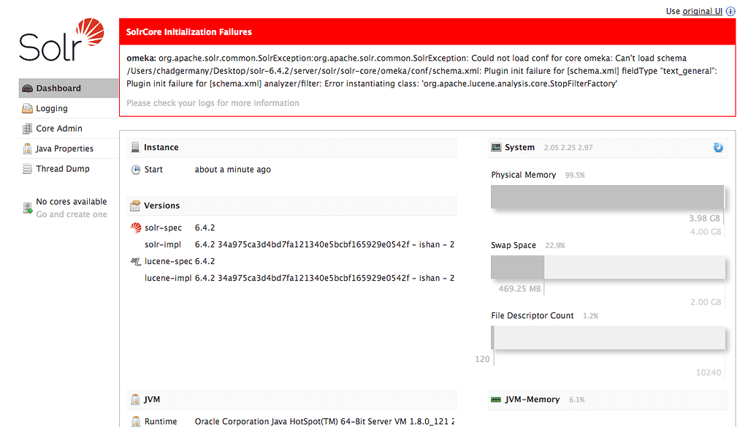Click the JVM panel header icon
Image resolution: width=748 pixels, height=427 pixels.
pyautogui.click(x=135, y=399)
